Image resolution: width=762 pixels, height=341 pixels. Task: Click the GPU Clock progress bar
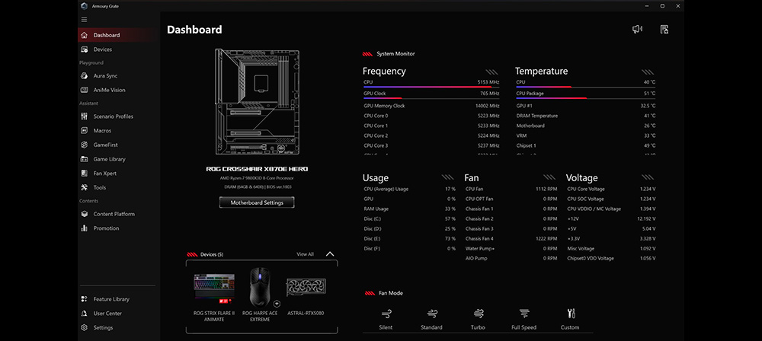coord(431,98)
